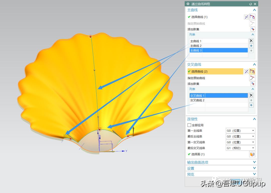The height and width of the screenshot is (193, 271).
Task: Remove selected item from 主曲线 list
Action: click(x=251, y=41)
